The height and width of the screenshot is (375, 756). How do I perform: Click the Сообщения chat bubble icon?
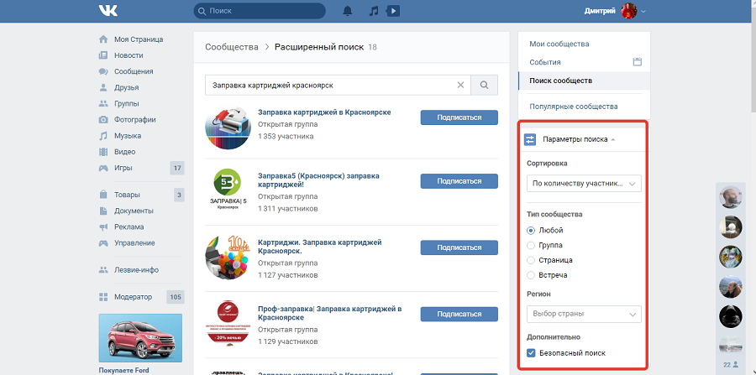coord(103,71)
